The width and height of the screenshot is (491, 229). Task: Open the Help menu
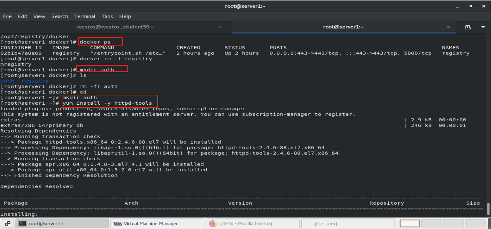click(125, 16)
